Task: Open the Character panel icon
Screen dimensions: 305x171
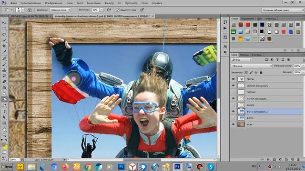Action: pyautogui.click(x=225, y=47)
